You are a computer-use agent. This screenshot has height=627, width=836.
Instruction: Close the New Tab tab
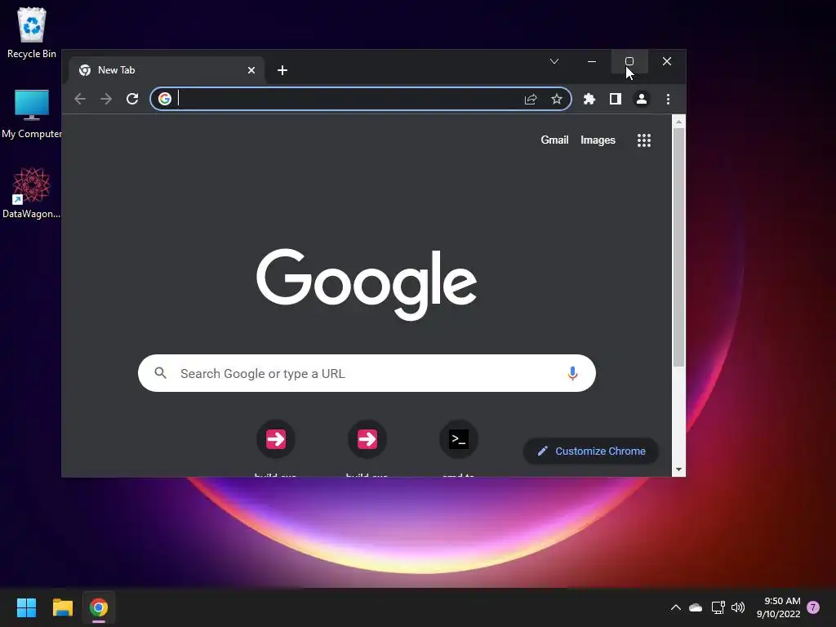pos(251,70)
